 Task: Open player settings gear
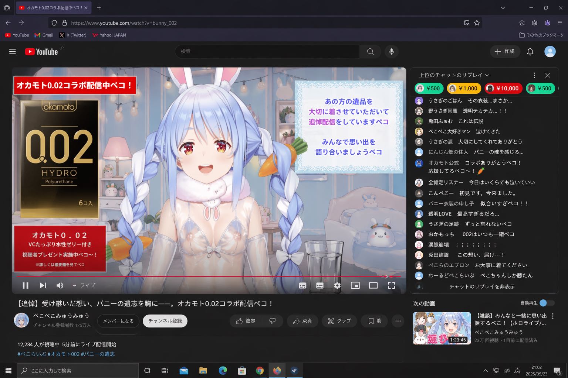337,285
